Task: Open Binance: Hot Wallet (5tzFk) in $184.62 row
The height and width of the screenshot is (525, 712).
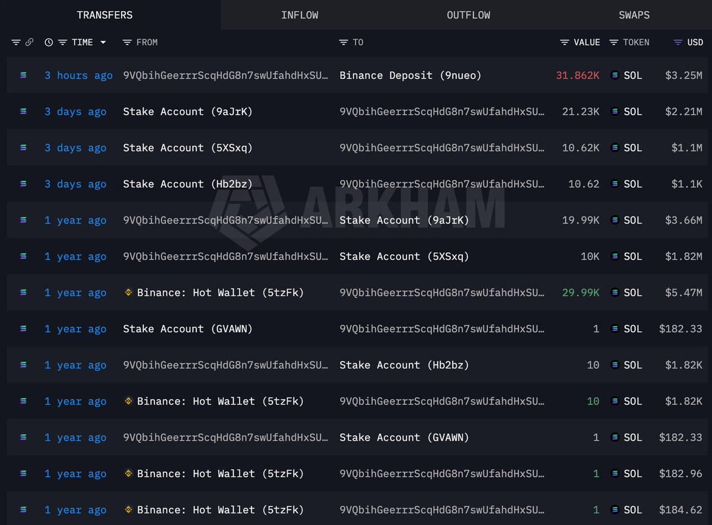Action: [x=220, y=510]
